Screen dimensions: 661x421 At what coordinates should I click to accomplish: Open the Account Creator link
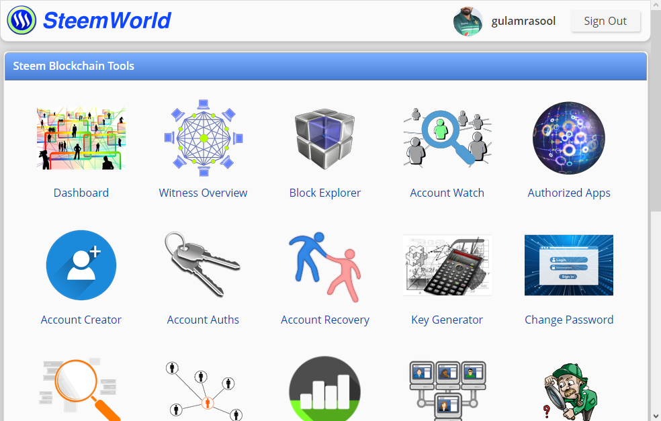[81, 320]
